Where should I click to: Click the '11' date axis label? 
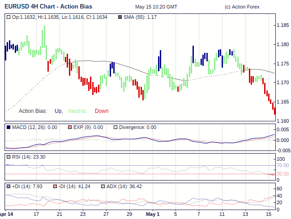click(x=222, y=214)
